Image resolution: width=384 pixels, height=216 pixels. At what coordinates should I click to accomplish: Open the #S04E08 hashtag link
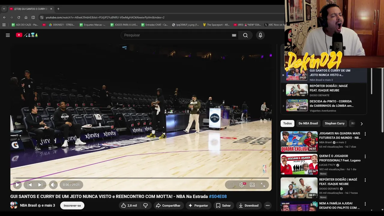pos(218,196)
